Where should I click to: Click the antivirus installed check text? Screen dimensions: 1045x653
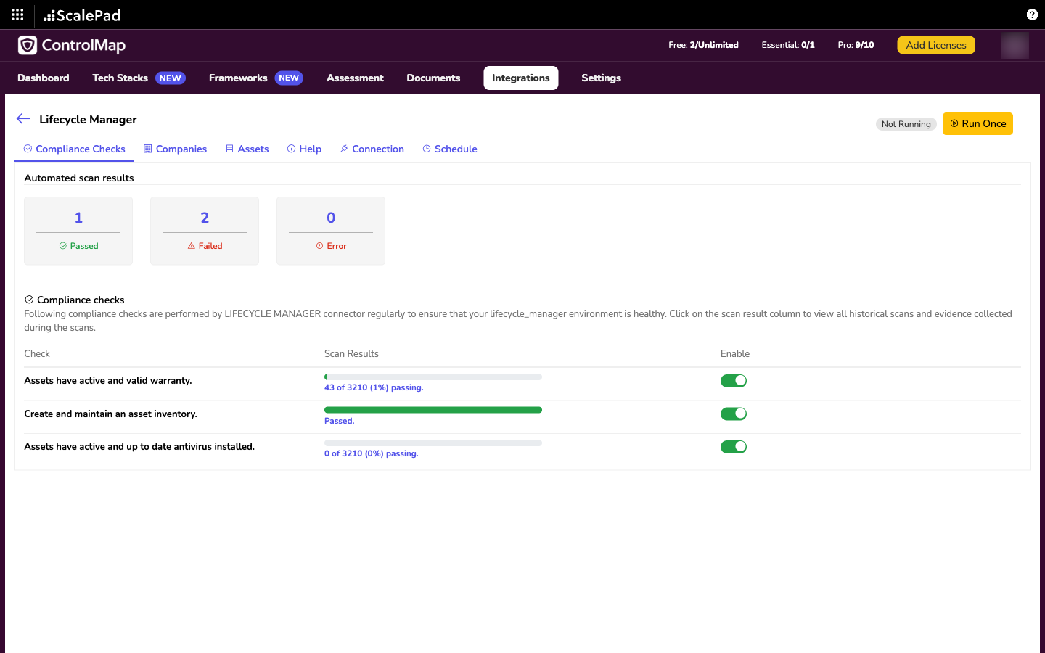click(139, 446)
